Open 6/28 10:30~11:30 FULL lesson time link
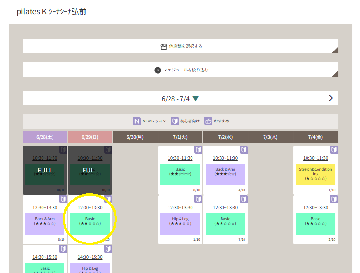Image resolution: width=360 pixels, height=273 pixels. point(45,158)
